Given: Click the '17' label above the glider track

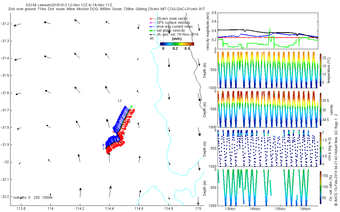Looking at the screenshot, I should [120, 101].
